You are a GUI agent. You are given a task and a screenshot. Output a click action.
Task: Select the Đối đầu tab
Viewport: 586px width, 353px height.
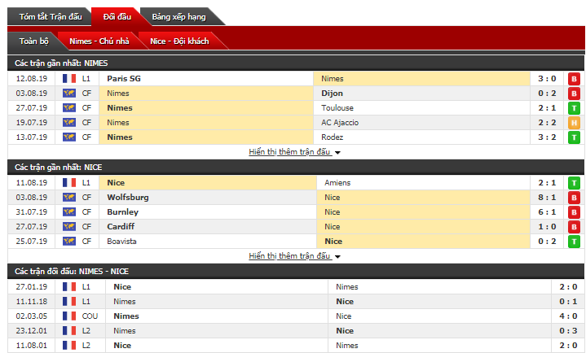coord(117,17)
